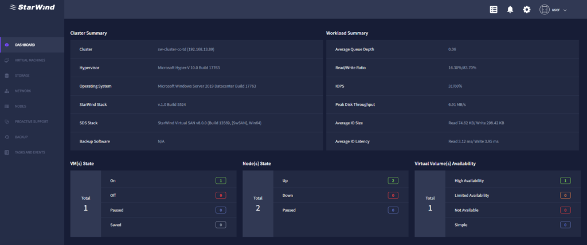Viewport: 587px width, 245px height.
Task: Click the VMs Off count badge
Action: [221, 195]
